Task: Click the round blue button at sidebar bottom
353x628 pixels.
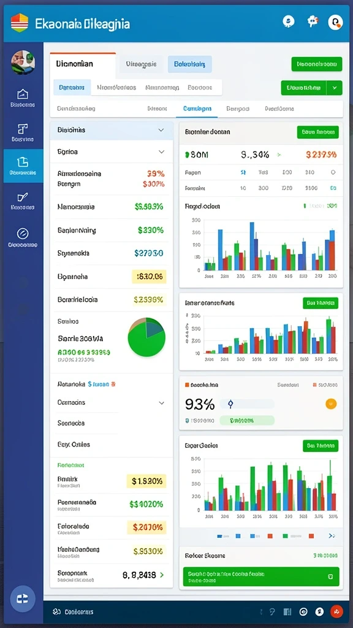Action: tap(23, 599)
